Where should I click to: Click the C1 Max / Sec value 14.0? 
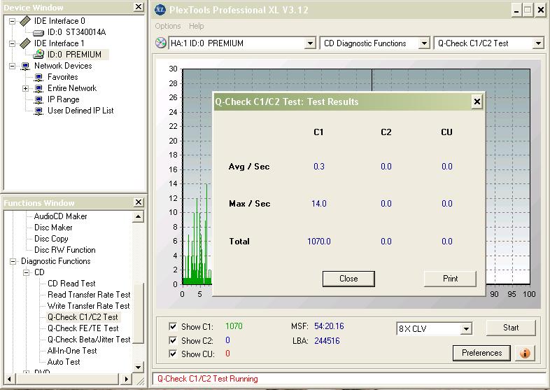pyautogui.click(x=319, y=204)
